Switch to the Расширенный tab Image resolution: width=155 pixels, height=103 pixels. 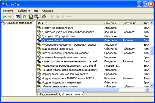tap(47, 94)
